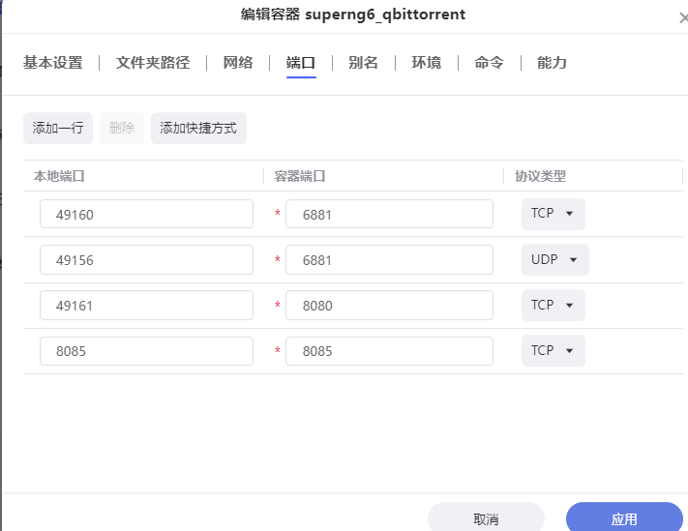Select the 别名 tab
688x531 pixels.
point(363,63)
